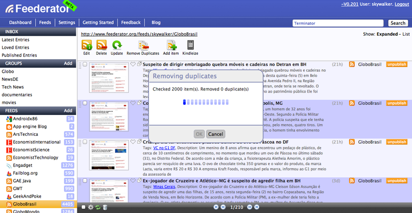Check the Páscoa no DF entry checkbox

click(x=85, y=142)
